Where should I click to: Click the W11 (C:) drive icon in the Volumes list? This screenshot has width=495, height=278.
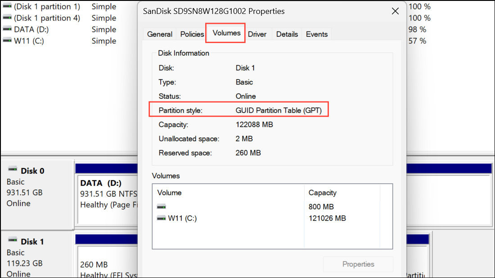[x=161, y=218]
